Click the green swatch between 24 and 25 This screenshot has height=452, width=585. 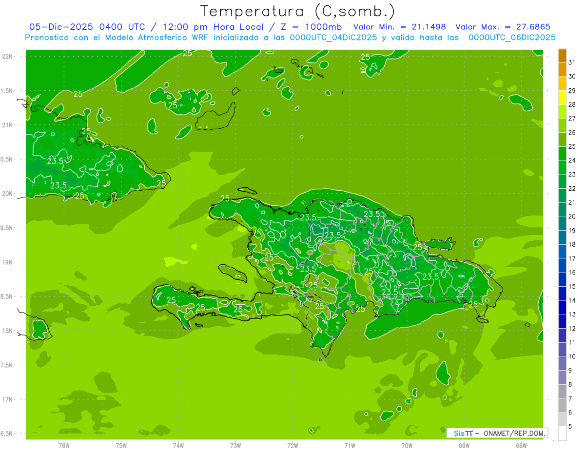[x=562, y=154]
